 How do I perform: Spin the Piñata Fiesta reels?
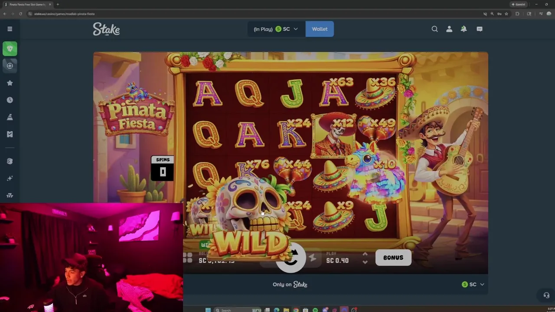pos(291,258)
